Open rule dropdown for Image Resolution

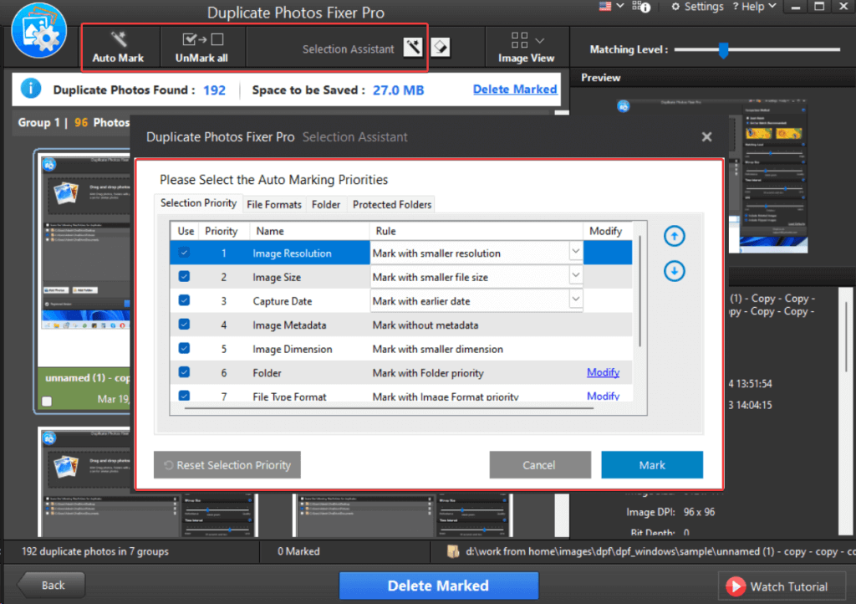coord(575,252)
